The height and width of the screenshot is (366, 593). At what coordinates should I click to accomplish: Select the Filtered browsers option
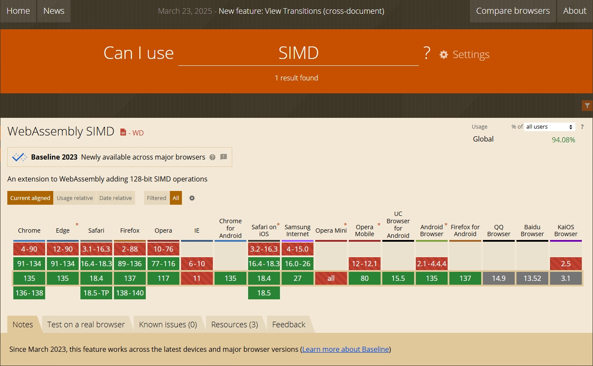click(x=157, y=198)
